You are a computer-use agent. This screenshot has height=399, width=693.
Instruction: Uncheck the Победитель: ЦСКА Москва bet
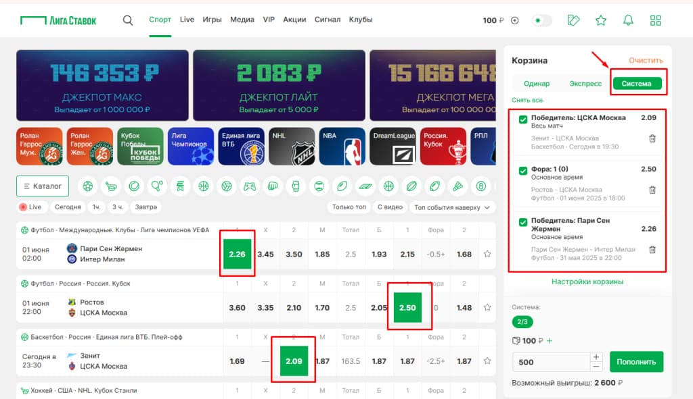(x=523, y=119)
